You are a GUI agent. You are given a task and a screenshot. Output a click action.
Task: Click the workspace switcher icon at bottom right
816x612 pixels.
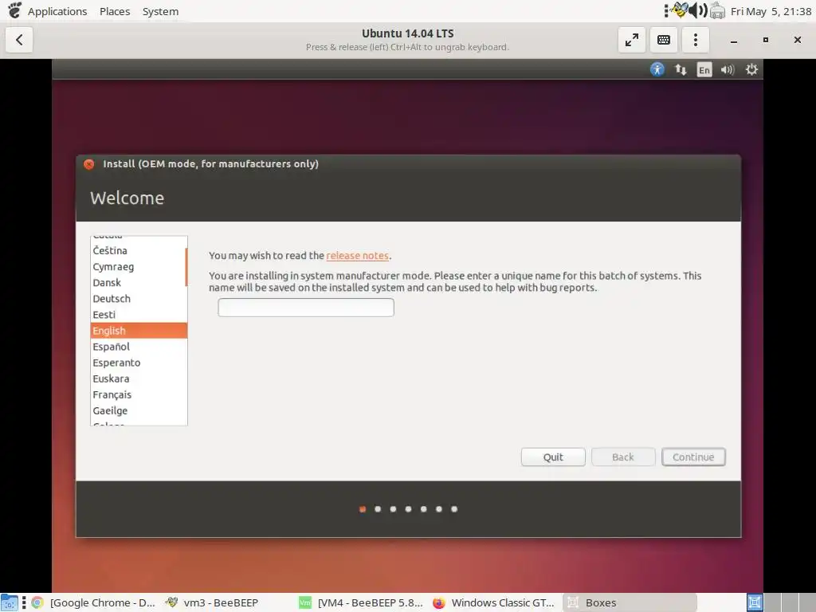tap(755, 602)
